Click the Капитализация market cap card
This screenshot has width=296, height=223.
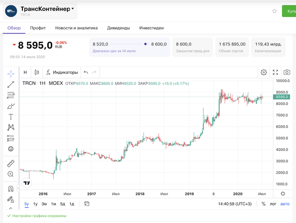coord(268,47)
